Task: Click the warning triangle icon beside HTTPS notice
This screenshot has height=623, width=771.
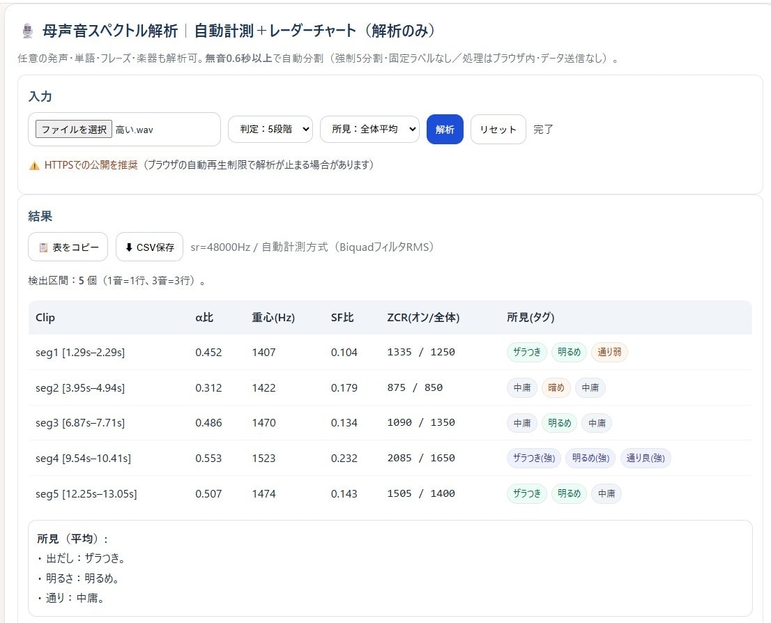Action: point(34,166)
